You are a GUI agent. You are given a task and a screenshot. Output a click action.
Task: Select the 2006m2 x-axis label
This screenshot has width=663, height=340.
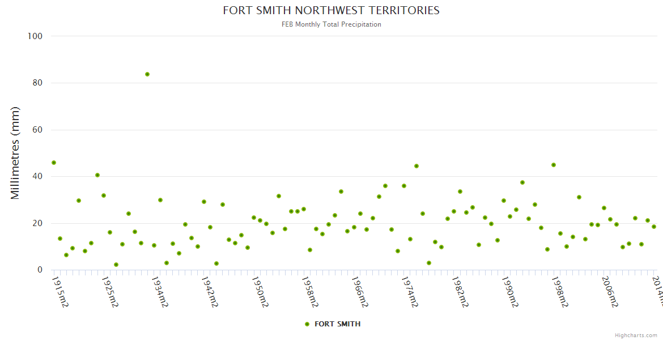point(610,292)
